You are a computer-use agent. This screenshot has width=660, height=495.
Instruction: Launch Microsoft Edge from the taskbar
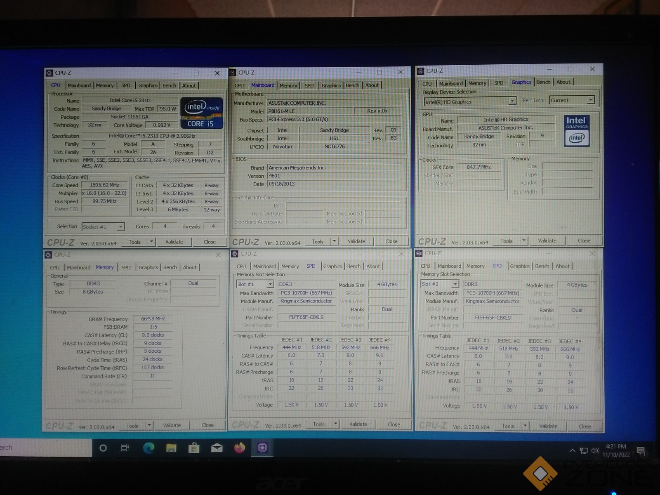coord(148,448)
